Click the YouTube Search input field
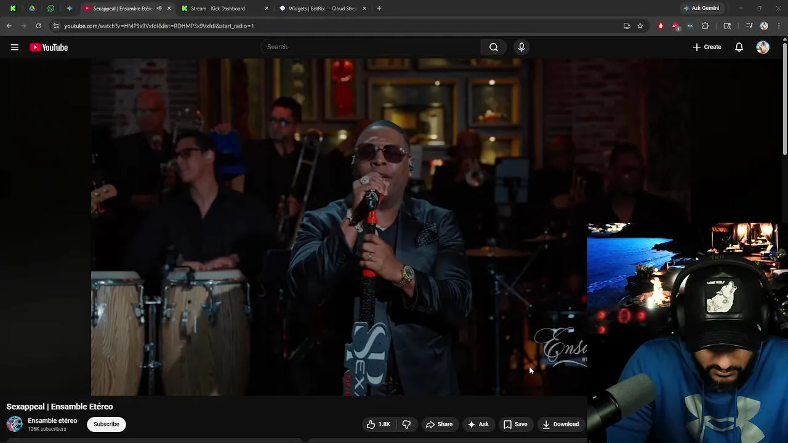This screenshot has width=788, height=443. (x=371, y=47)
